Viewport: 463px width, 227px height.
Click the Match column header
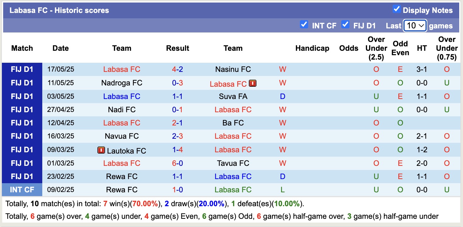(21, 48)
